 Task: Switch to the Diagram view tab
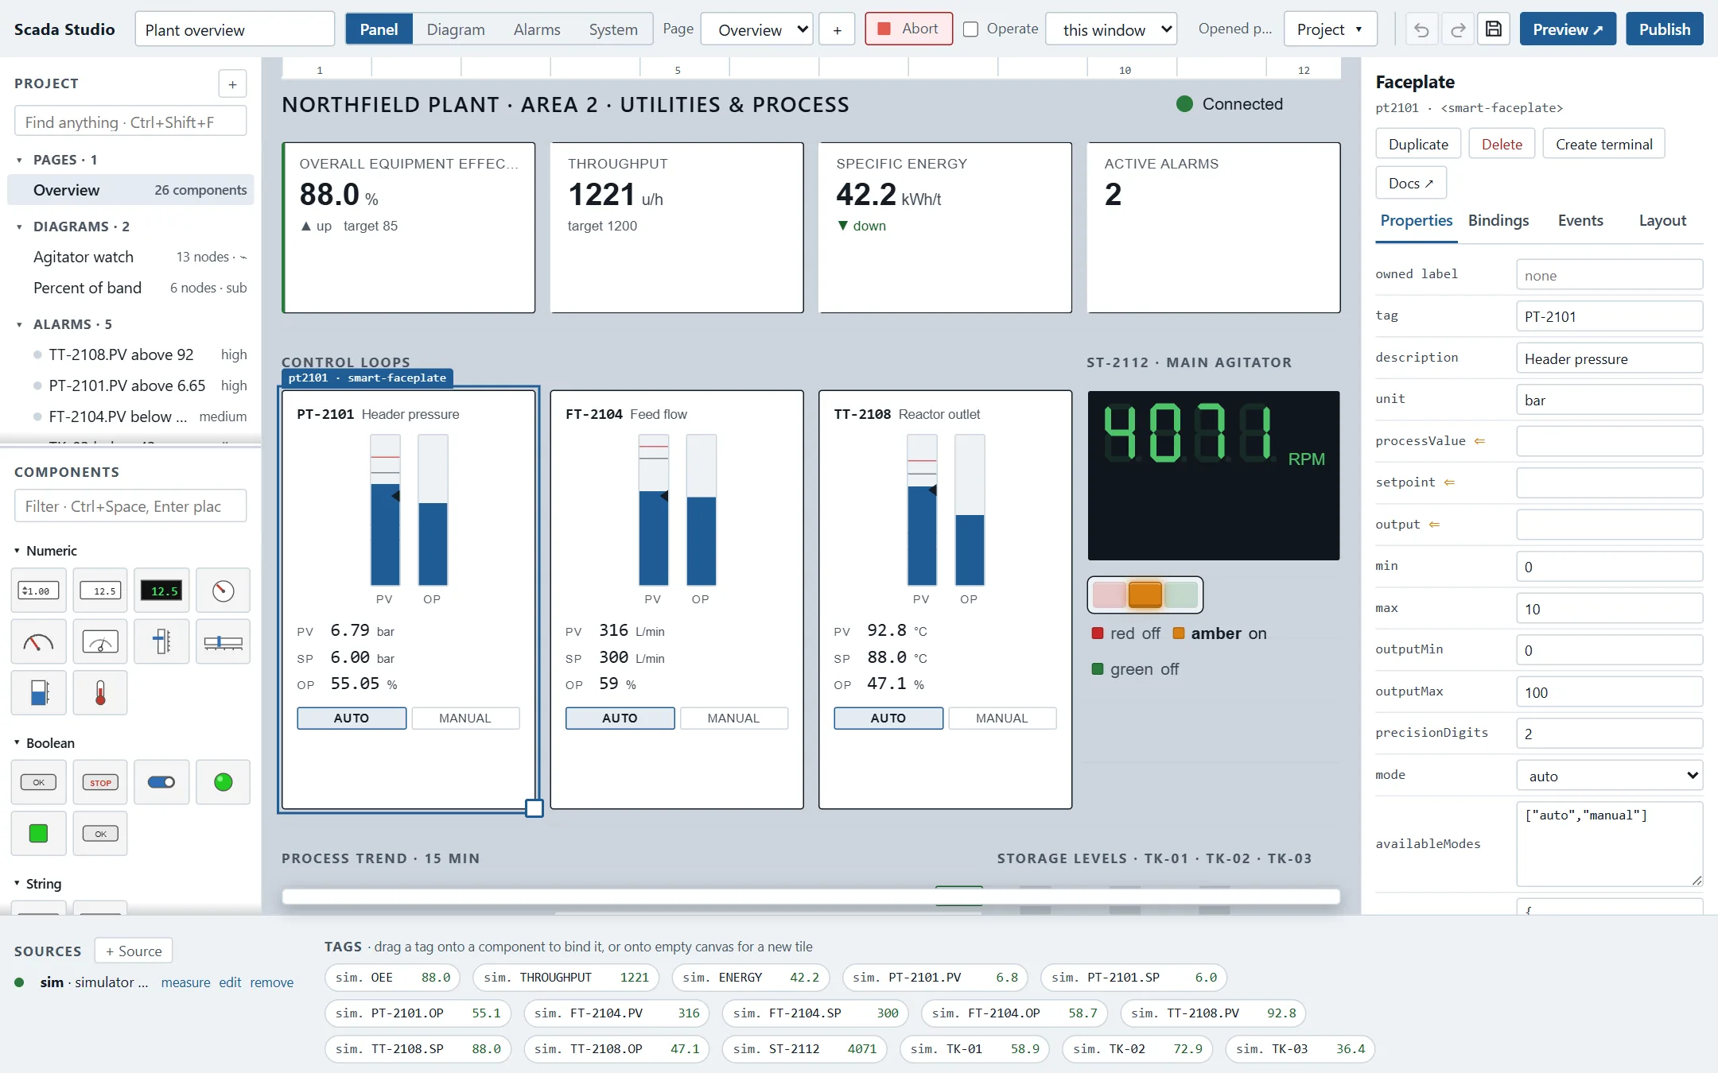click(456, 29)
